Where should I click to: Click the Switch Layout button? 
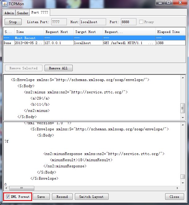(92, 197)
